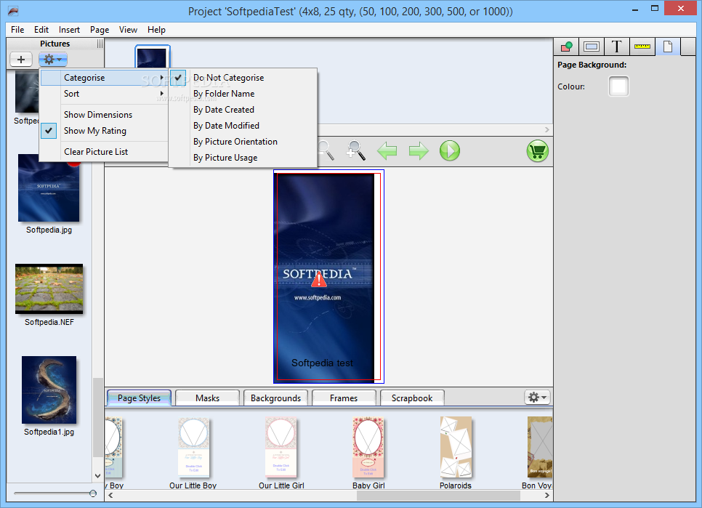Select the picture frame tool tab icon

pos(592,46)
